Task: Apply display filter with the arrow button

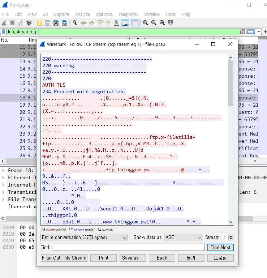Action: (251, 32)
